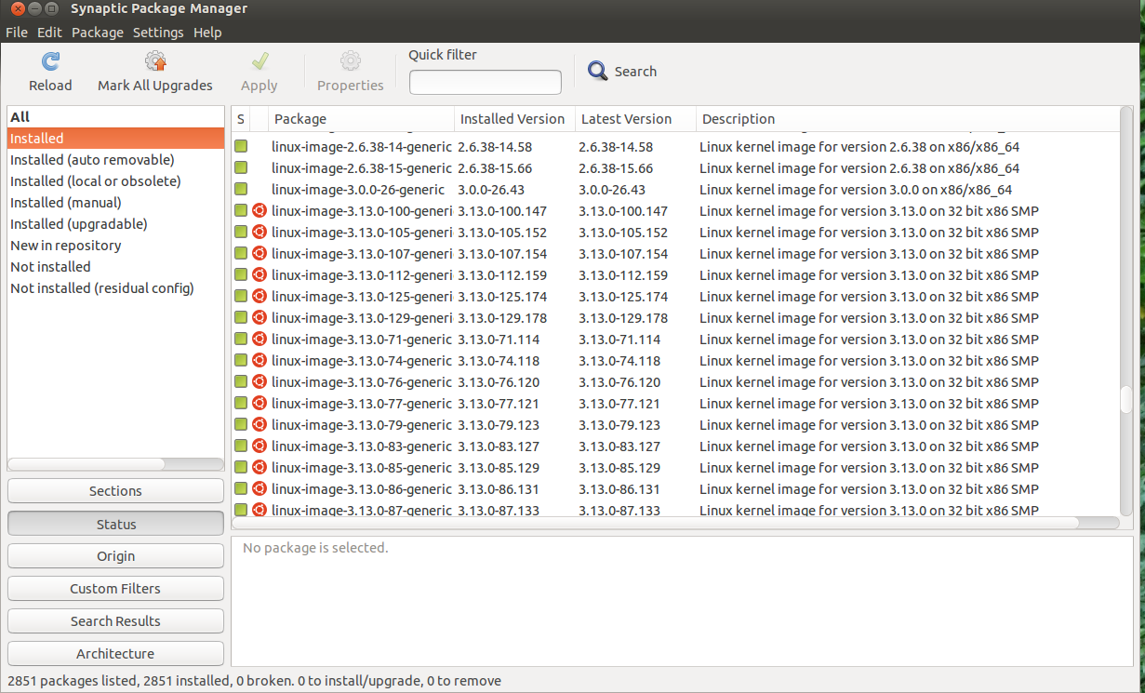The image size is (1145, 693).
Task: Open the Settings menu
Action: coord(158,32)
